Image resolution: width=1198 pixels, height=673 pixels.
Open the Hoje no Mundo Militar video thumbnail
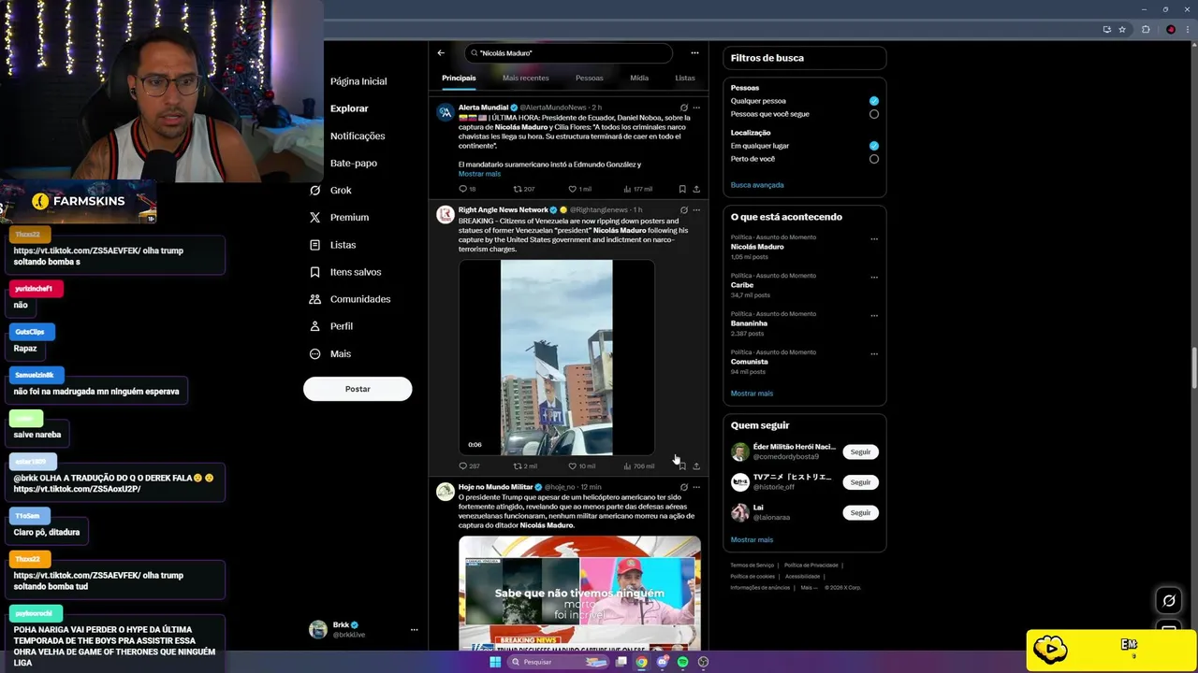pos(579,593)
